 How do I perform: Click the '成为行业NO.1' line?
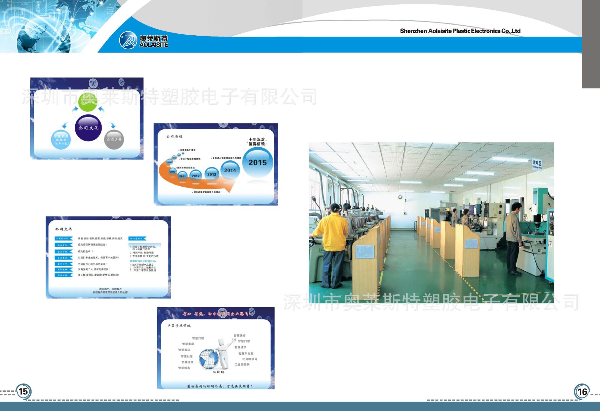(85, 251)
